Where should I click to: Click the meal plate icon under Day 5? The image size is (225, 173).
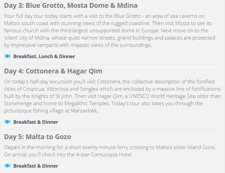[8, 166]
